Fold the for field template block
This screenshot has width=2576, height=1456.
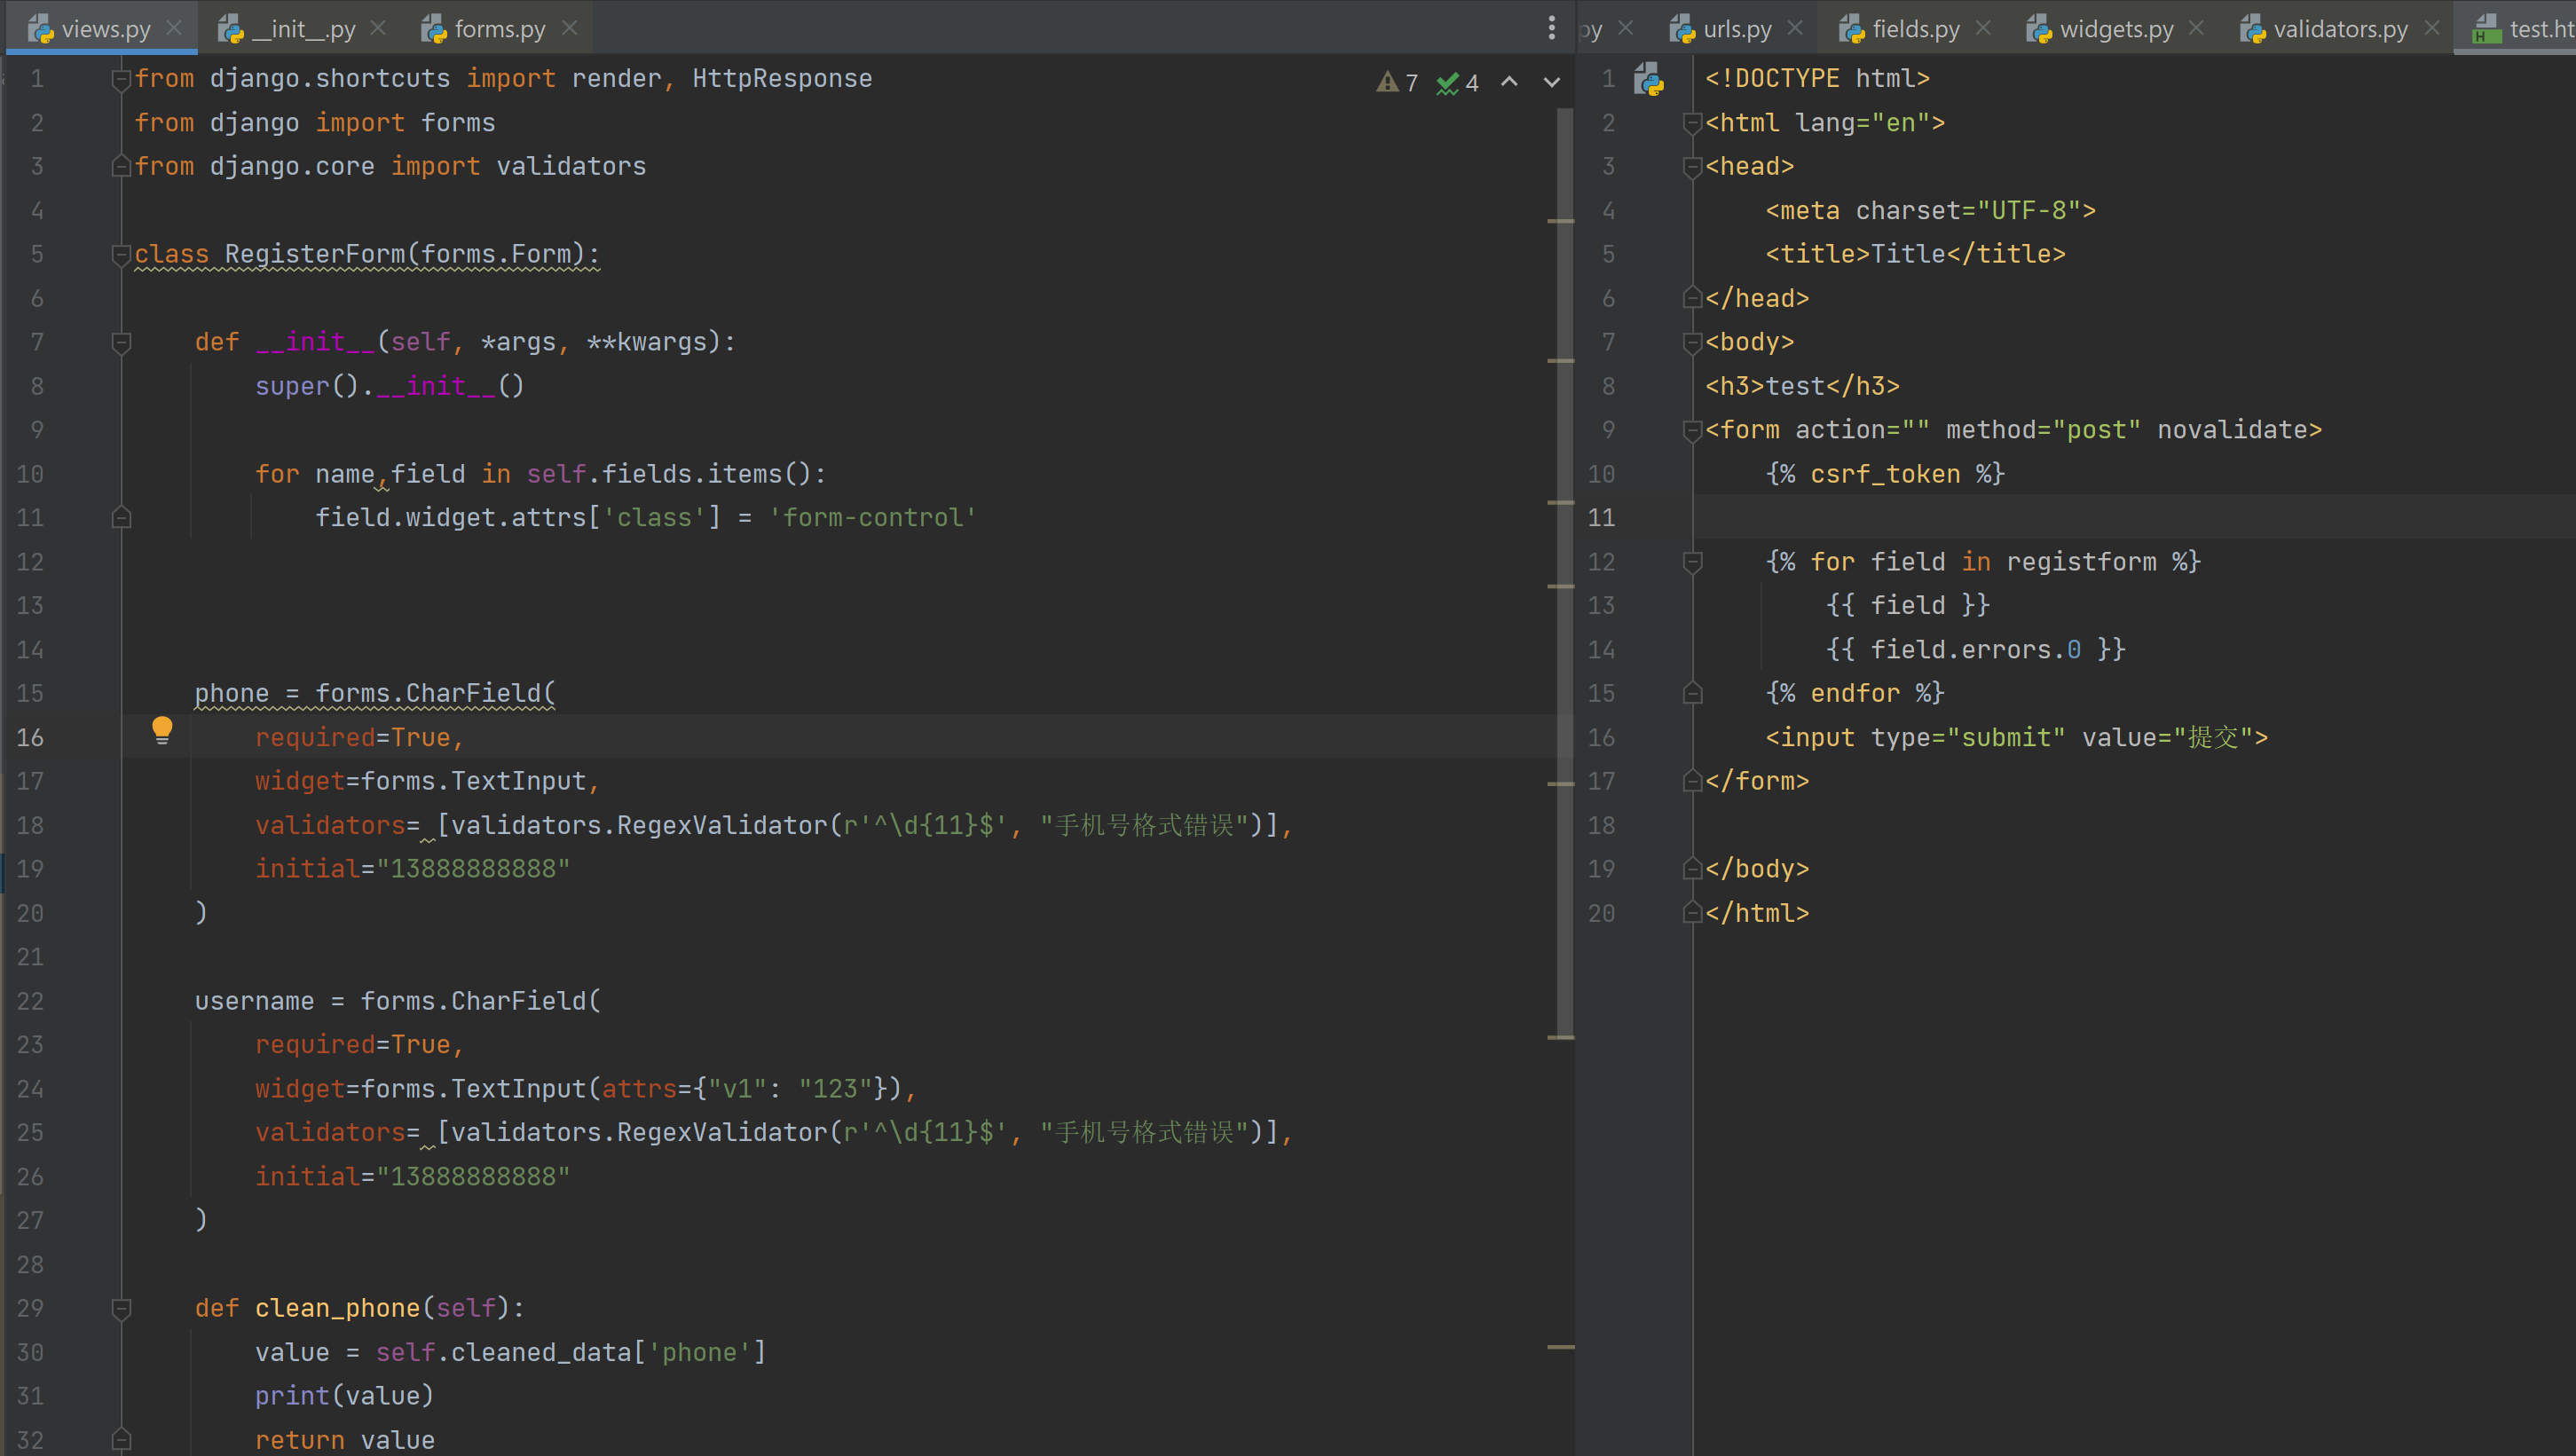pos(1692,562)
